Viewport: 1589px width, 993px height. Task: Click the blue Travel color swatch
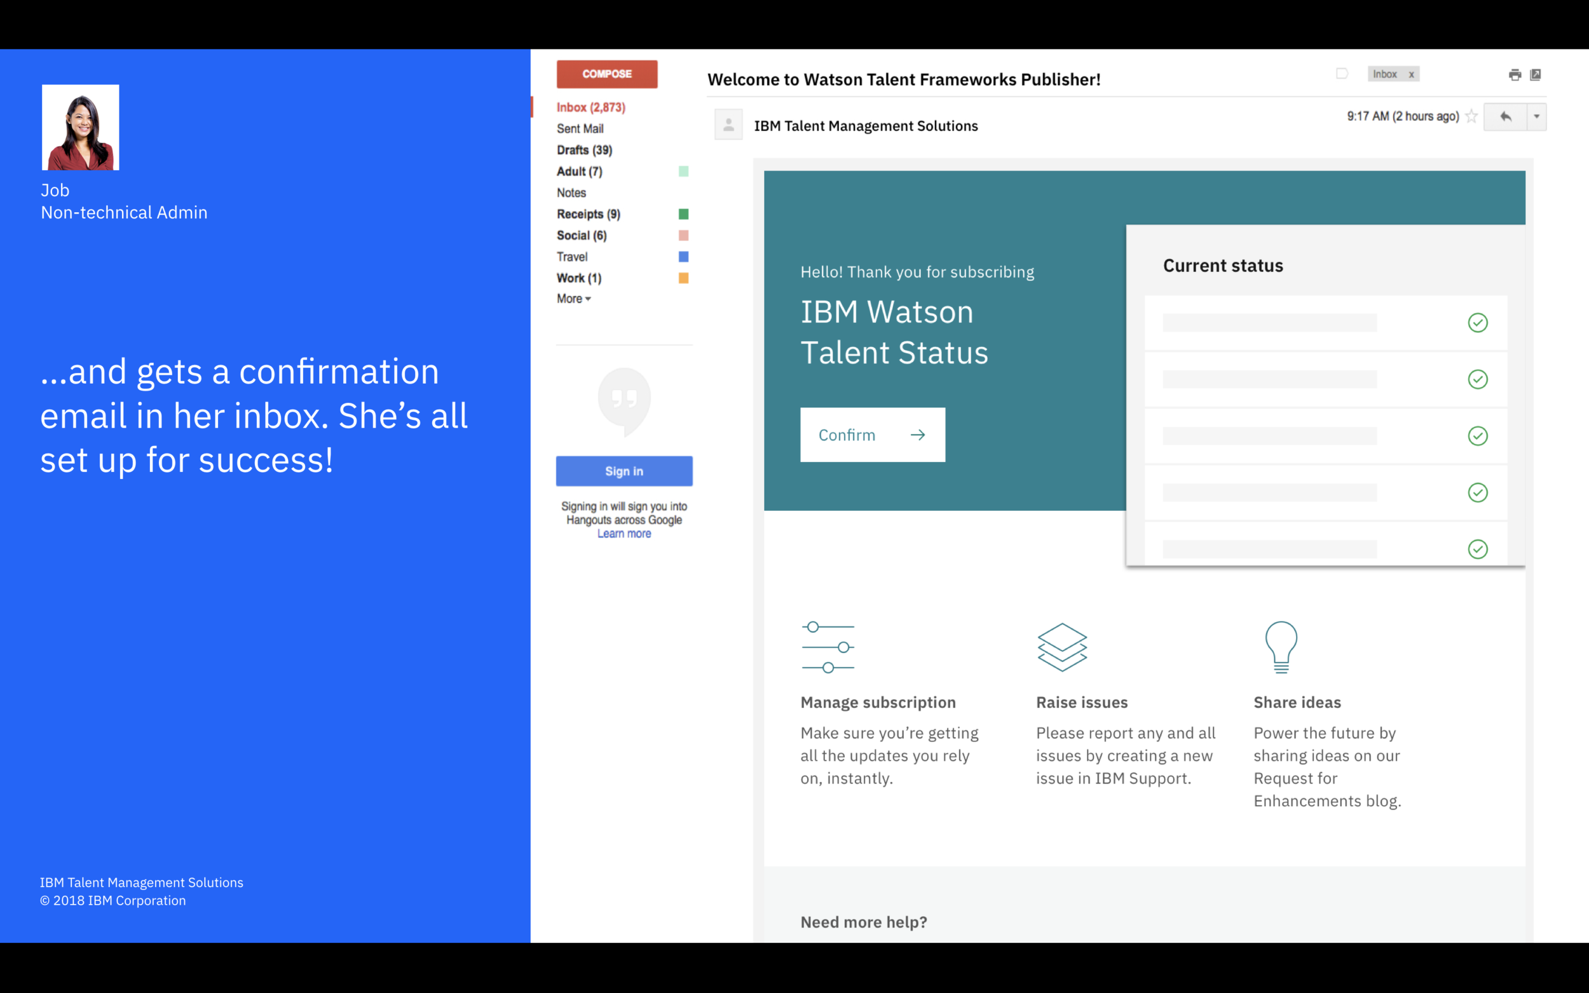pos(683,257)
